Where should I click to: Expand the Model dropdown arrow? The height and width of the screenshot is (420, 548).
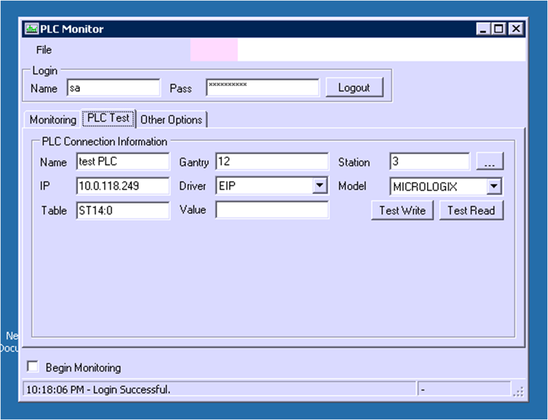495,186
